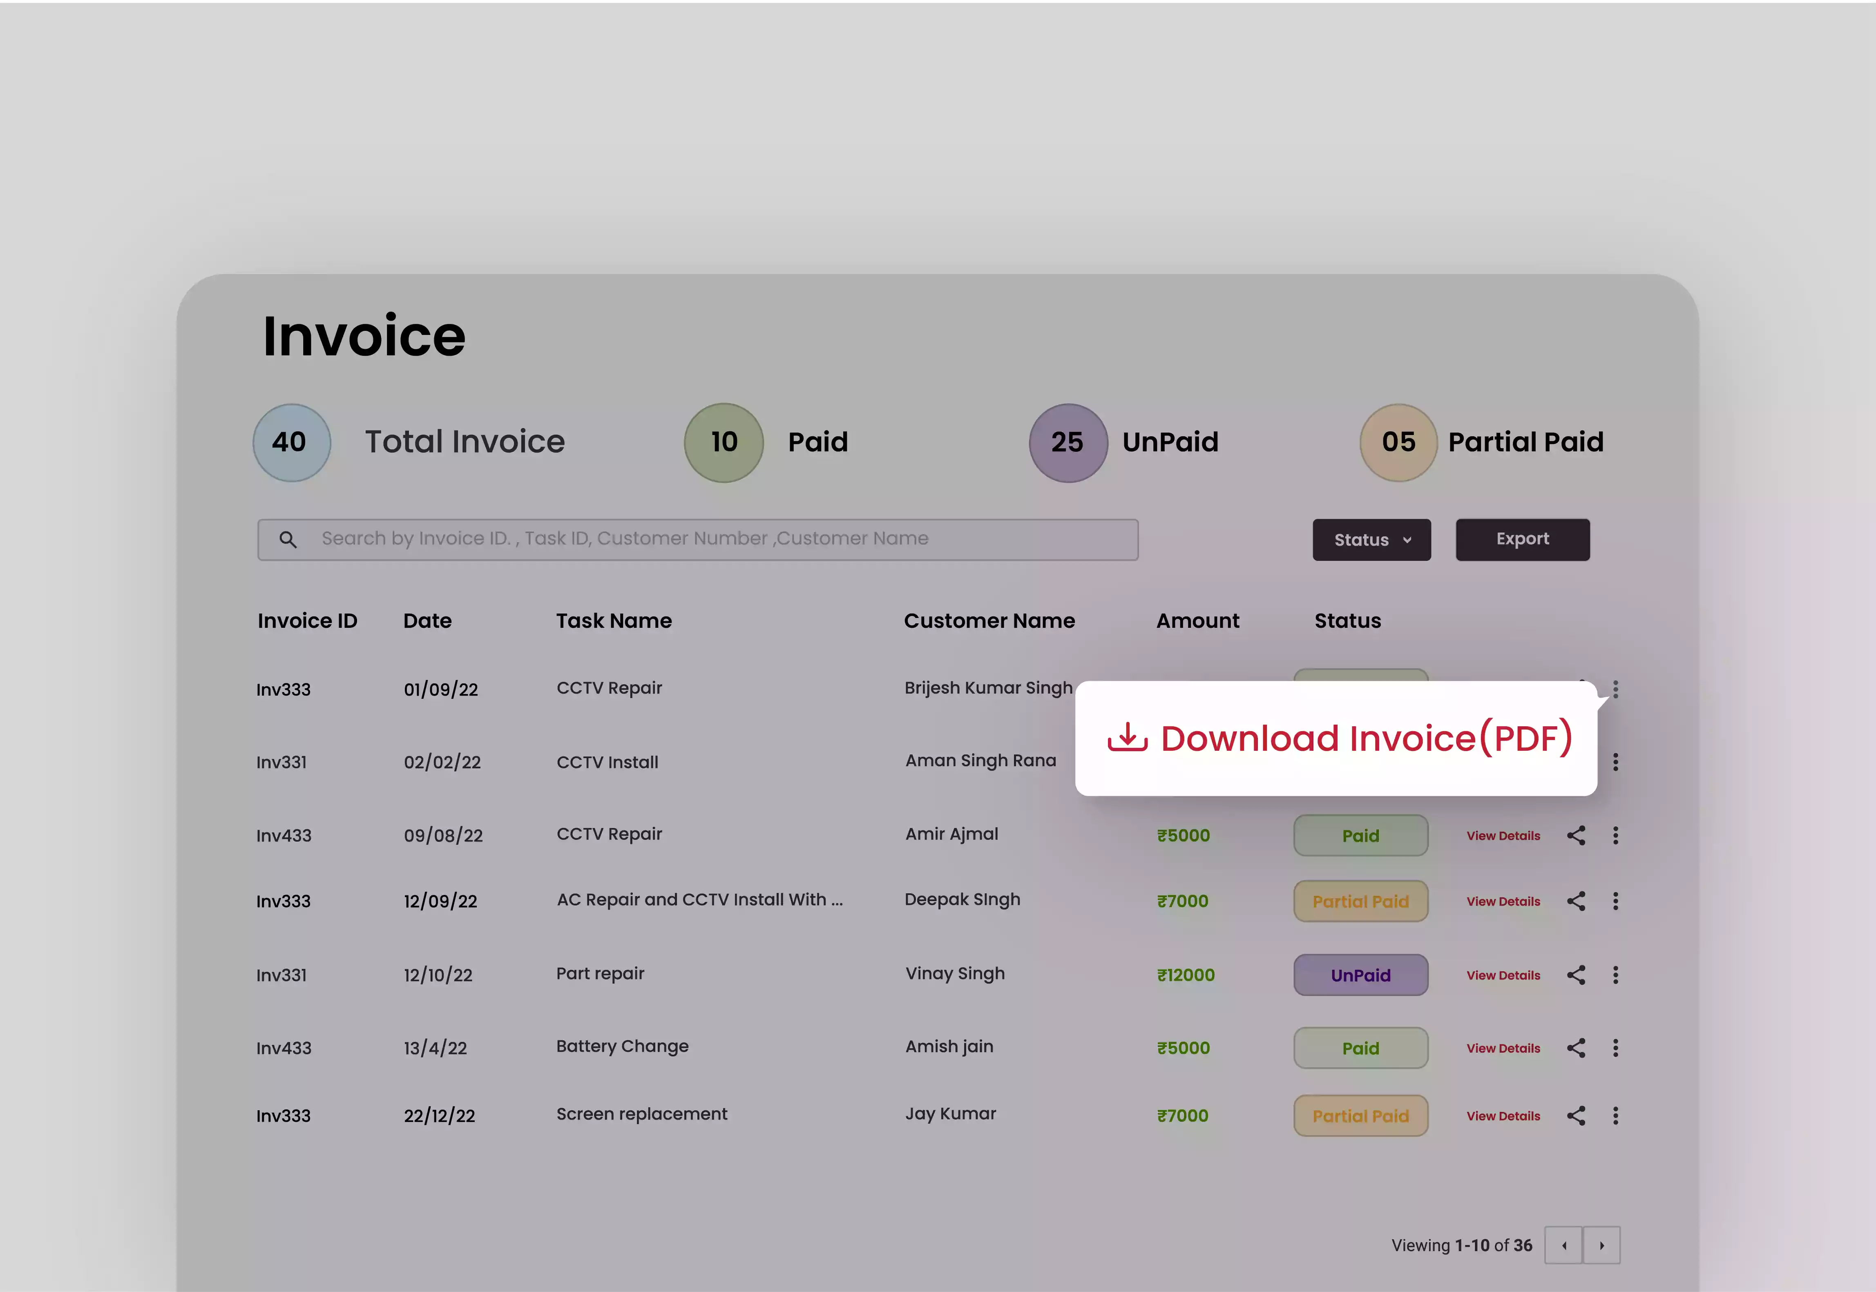Open the three-dot menu for Jay Kumar
Image resolution: width=1876 pixels, height=1292 pixels.
pos(1615,1116)
